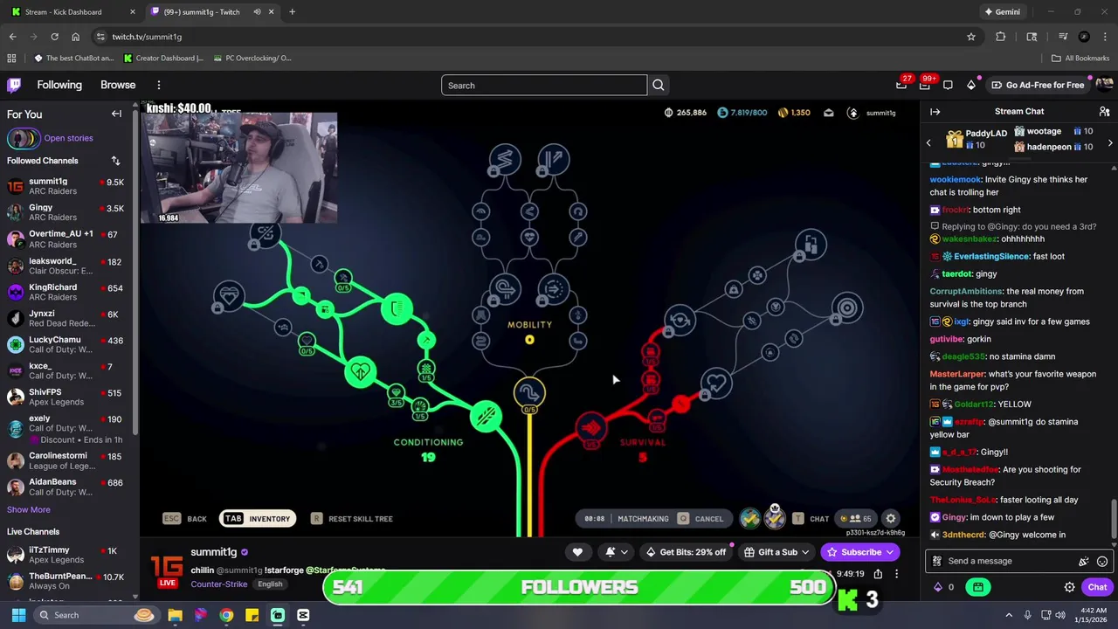Screen dimensions: 1118x629
Task: Open All Bookmarks folder
Action: (x=1080, y=59)
